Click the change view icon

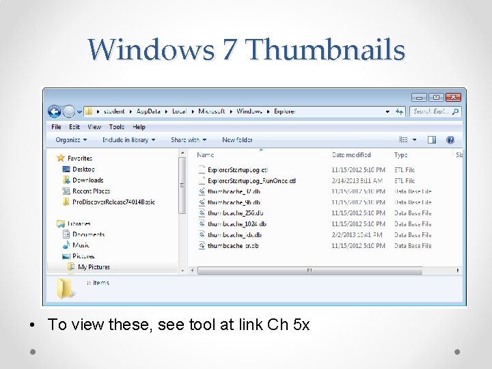click(x=403, y=139)
